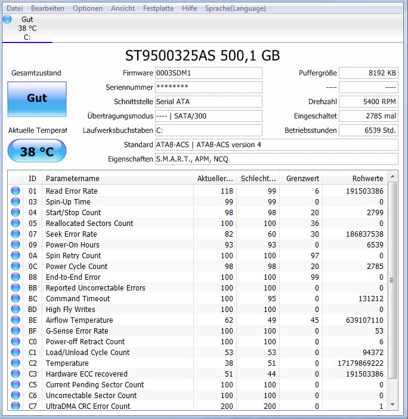408x419 pixels.
Task: Click the status orb of Hardware ECC recovered
Action: 16,374
